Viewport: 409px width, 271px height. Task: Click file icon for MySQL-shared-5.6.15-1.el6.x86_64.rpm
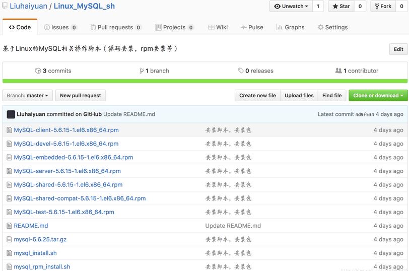9,185
